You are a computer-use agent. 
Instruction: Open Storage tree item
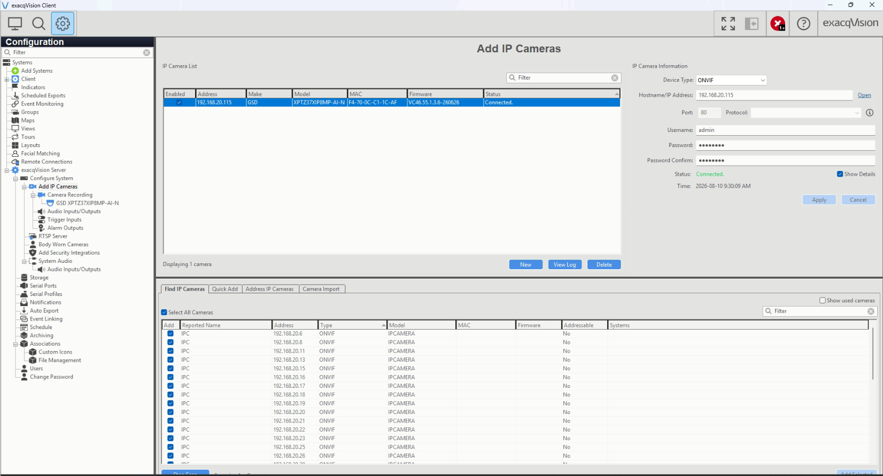tap(39, 278)
